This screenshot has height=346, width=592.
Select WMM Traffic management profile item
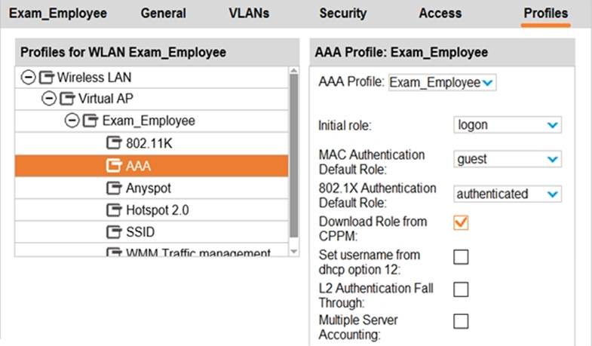pyautogui.click(x=195, y=253)
